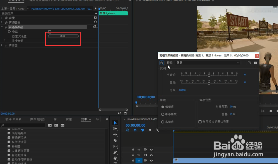278x164 pixels.
Task: Hide track V2 with eye icon
Action: (x=151, y=155)
